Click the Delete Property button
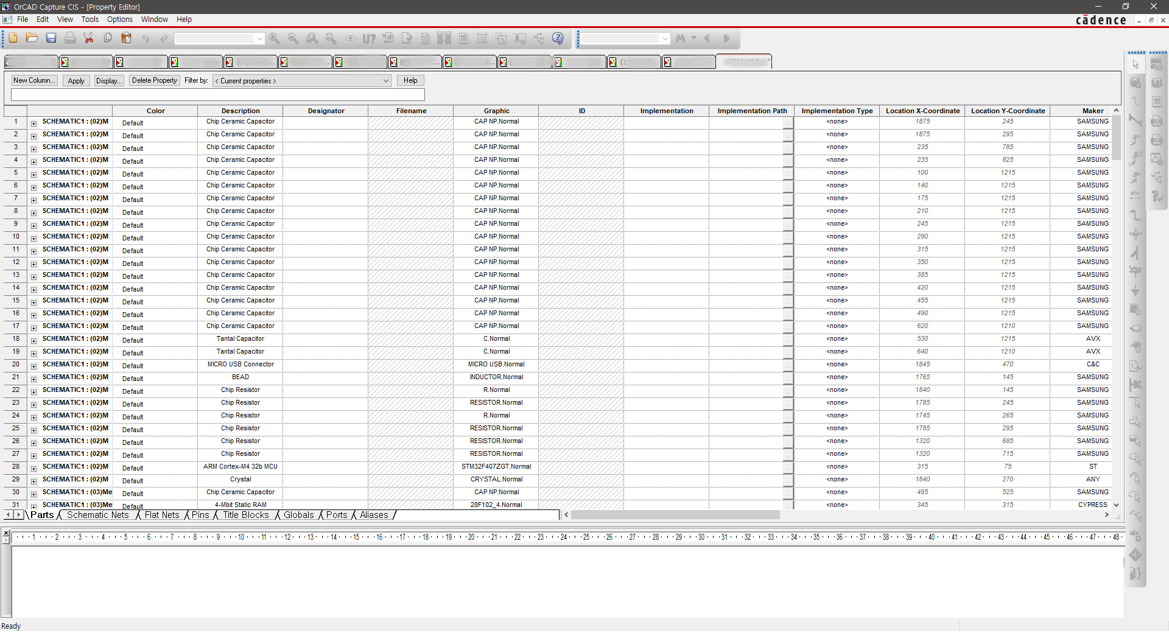This screenshot has width=1169, height=633. pyautogui.click(x=154, y=80)
